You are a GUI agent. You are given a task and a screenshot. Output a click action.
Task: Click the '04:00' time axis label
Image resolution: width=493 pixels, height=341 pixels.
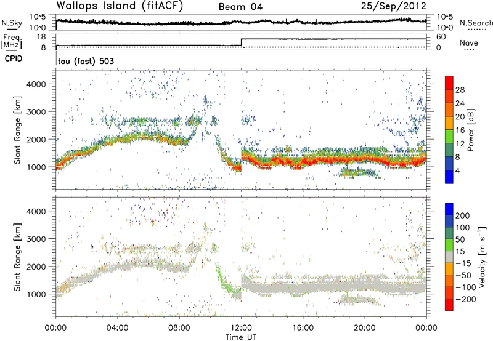pyautogui.click(x=118, y=328)
